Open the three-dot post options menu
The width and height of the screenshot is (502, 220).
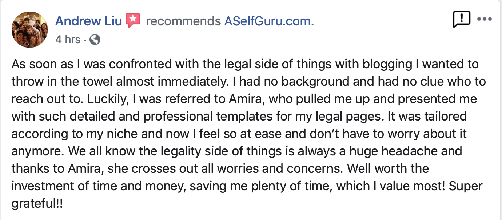pos(484,19)
